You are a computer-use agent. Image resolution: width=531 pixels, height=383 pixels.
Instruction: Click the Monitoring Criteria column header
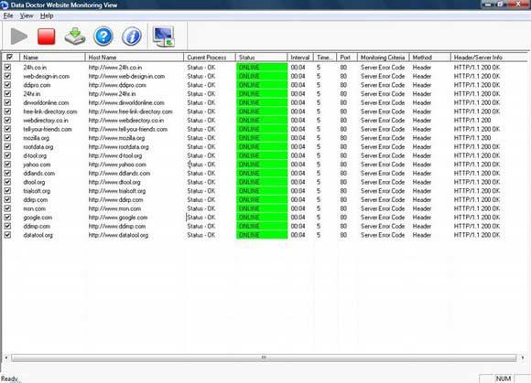coord(383,57)
